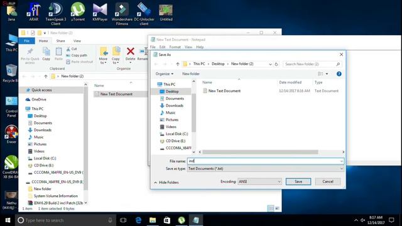Open Untitled desktop image file
The height and width of the screenshot is (226, 402).
166,12
